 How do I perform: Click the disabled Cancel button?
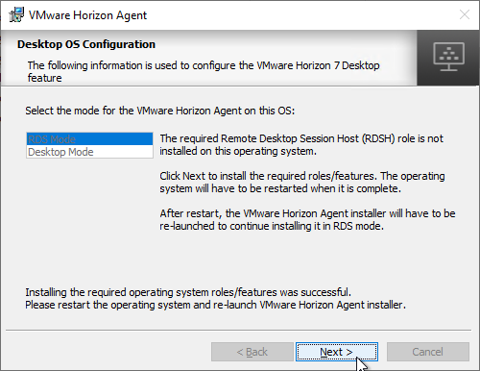click(x=428, y=352)
